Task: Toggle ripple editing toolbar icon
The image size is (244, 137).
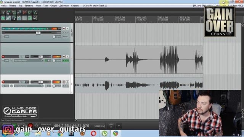Action: click(14, 18)
